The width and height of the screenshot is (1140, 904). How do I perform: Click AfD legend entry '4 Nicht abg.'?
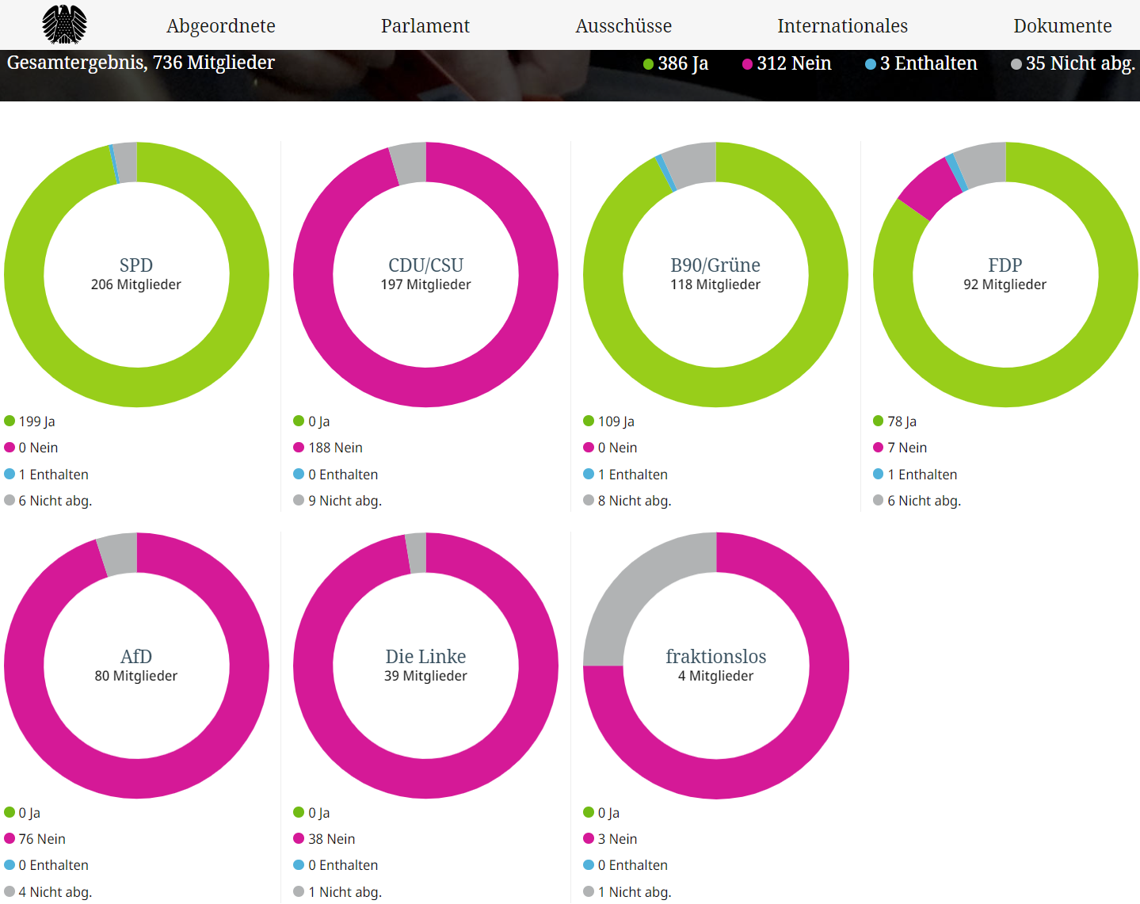click(48, 892)
